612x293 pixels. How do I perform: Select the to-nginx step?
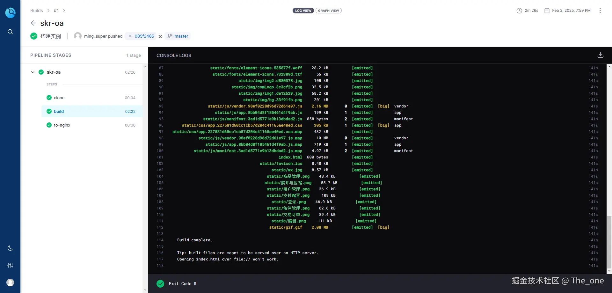(x=92, y=125)
